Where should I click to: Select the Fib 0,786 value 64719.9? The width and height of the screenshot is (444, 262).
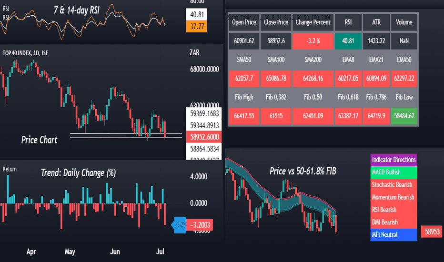pos(376,116)
